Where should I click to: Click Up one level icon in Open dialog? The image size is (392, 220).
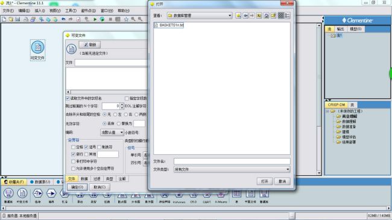pos(259,16)
